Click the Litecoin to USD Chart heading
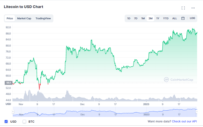Image resolution: width=203 pixels, height=127 pixels. click(24, 7)
